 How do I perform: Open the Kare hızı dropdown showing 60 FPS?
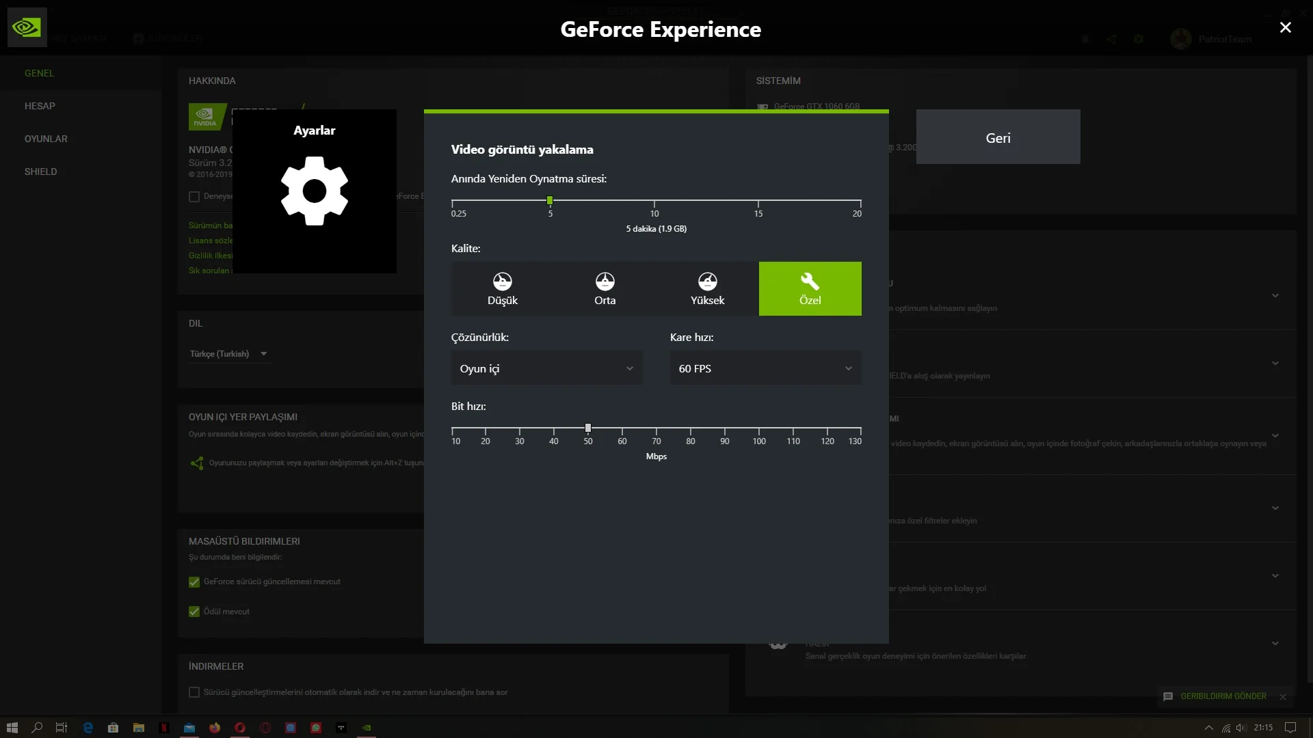click(765, 368)
